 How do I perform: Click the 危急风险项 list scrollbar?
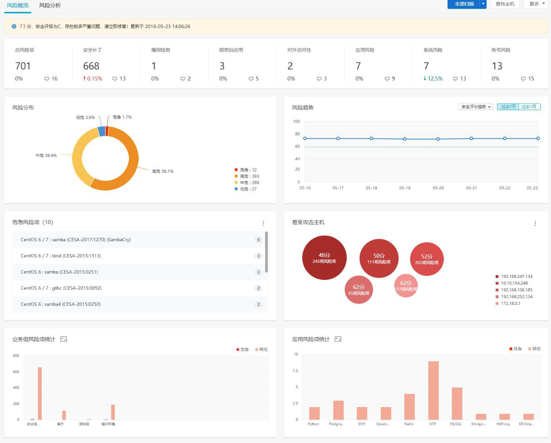pyautogui.click(x=266, y=252)
